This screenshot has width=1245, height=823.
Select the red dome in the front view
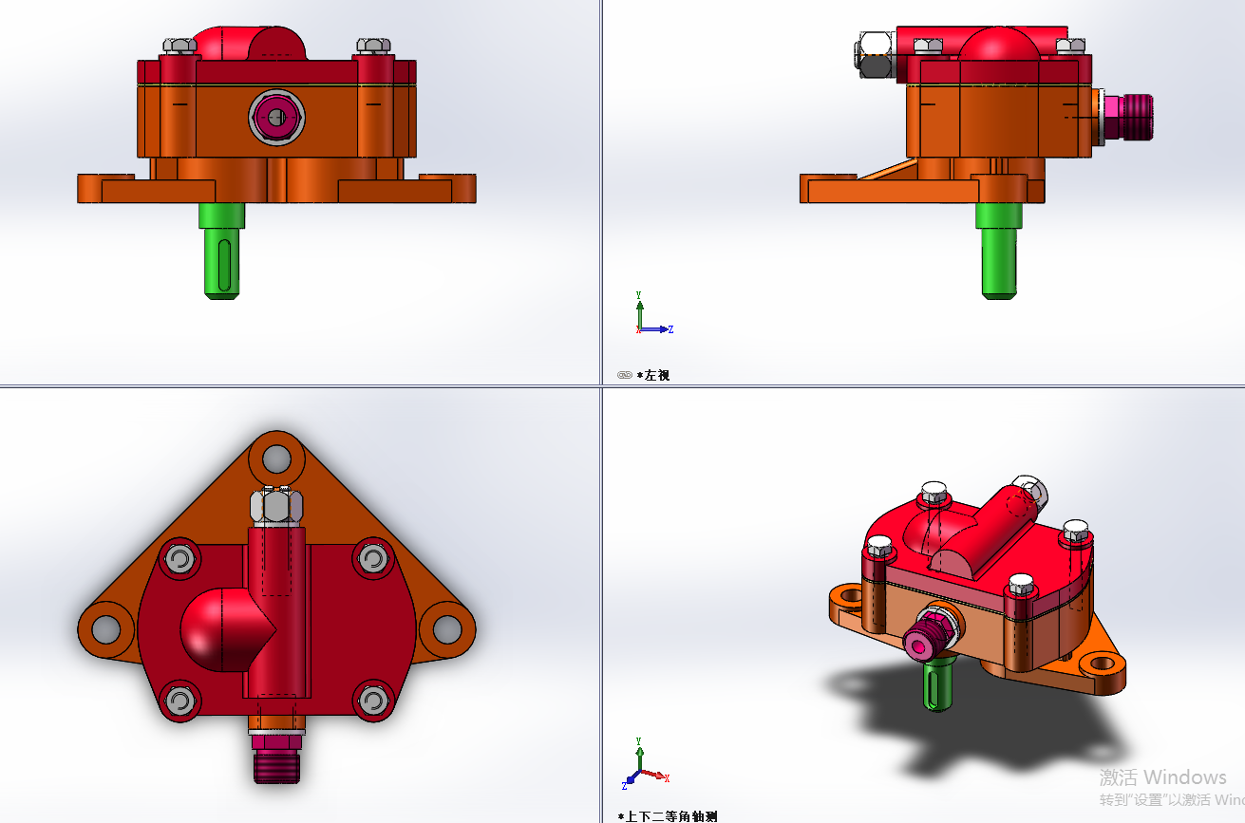coord(249,43)
